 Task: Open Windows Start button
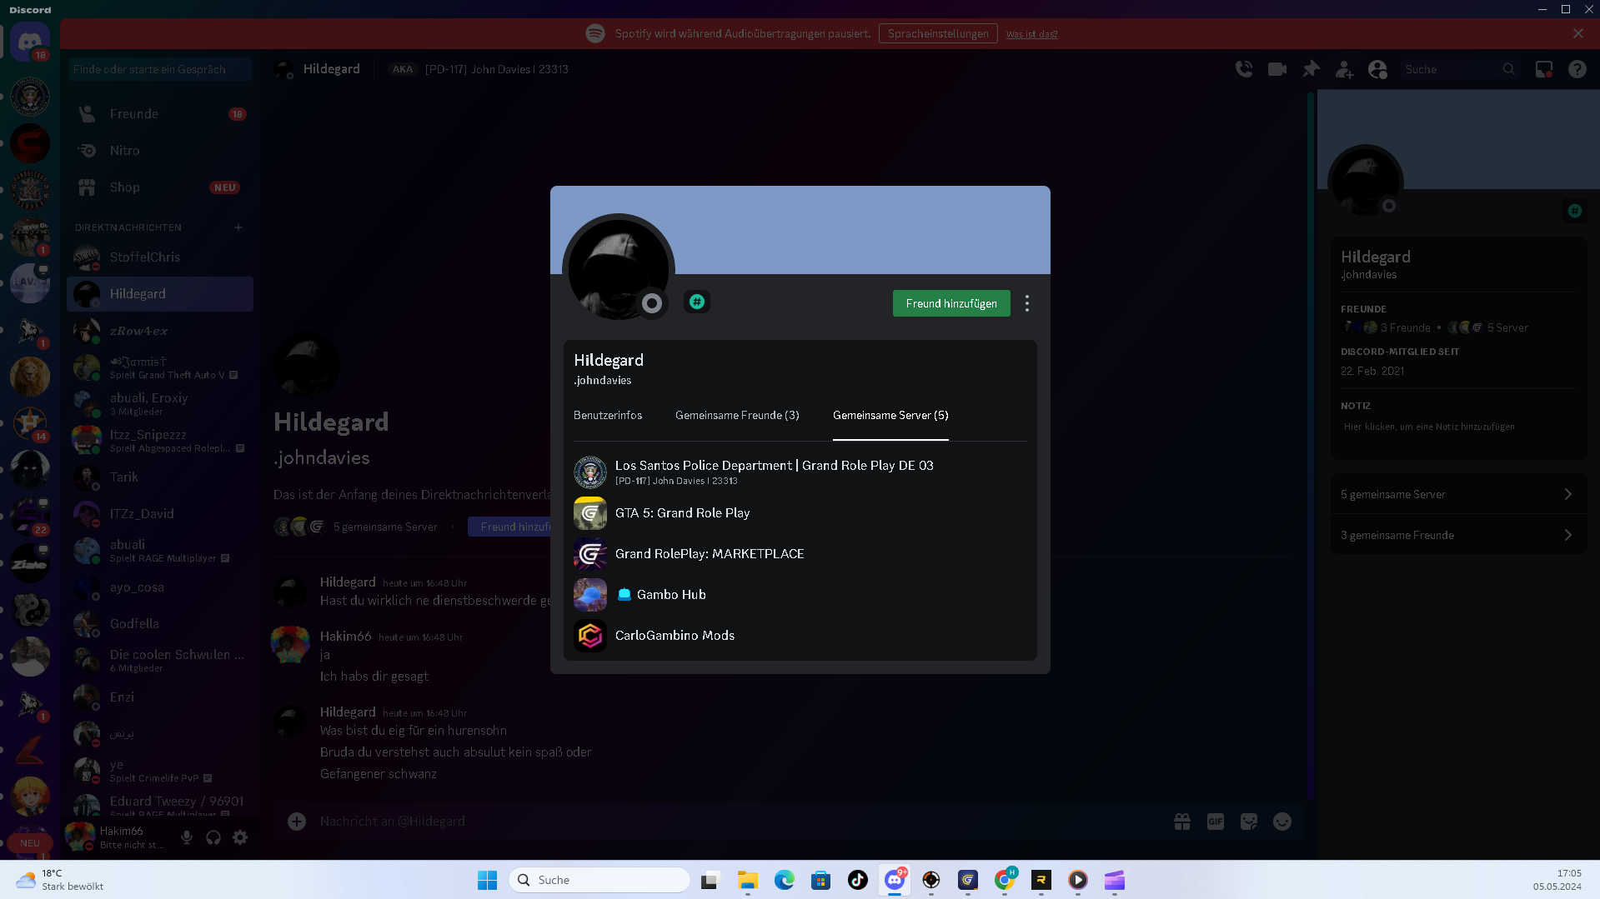[x=487, y=880]
